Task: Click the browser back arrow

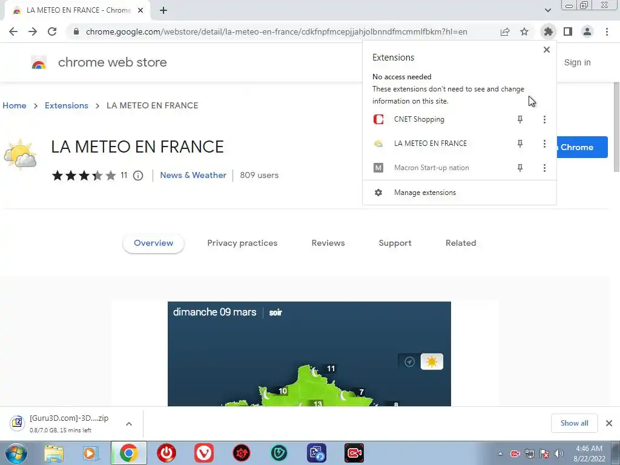Action: [13, 31]
